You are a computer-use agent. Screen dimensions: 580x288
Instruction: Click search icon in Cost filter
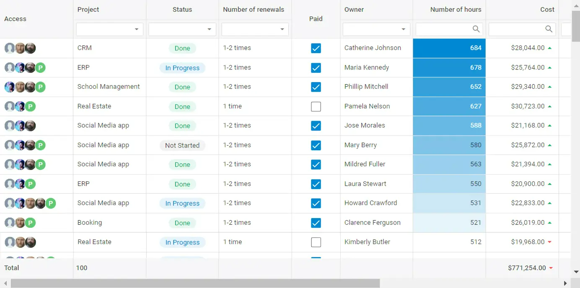click(x=549, y=29)
